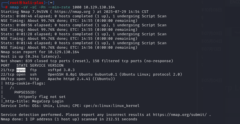Image resolution: width=240 pixels, height=124 pixels.
Task: Click the "Nmap done" summary line
Action: [x=69, y=119]
